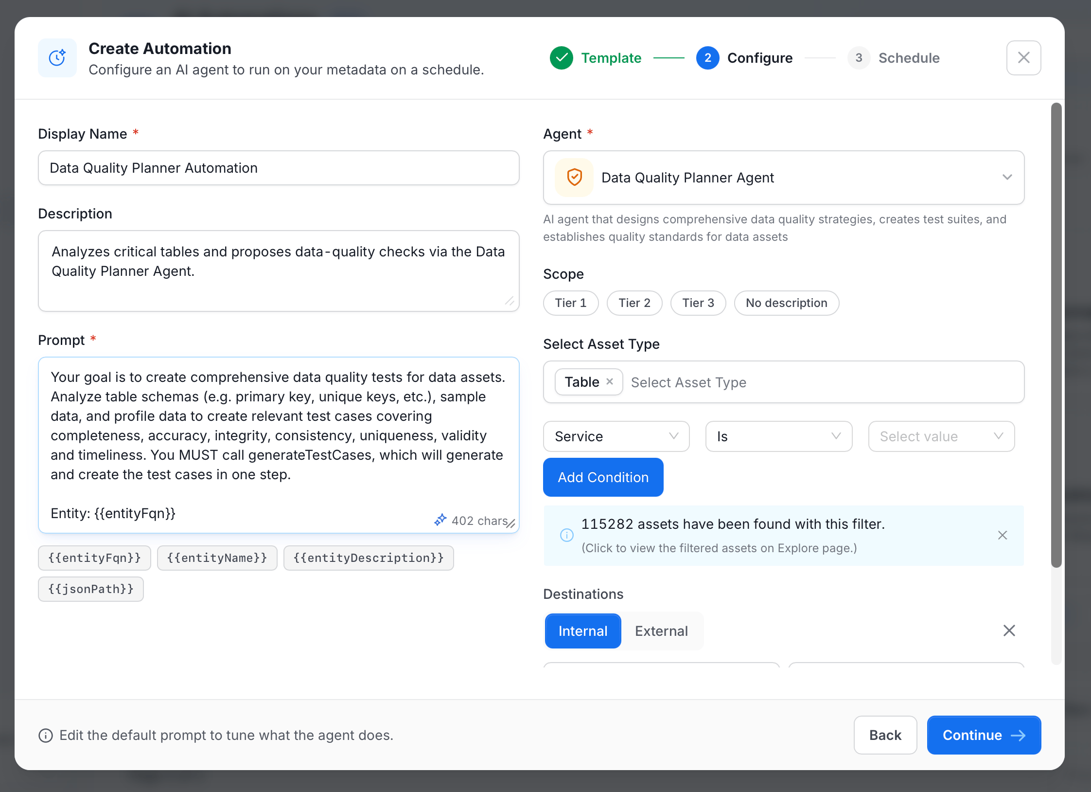1091x792 pixels.
Task: Click the Data Quality Planner Agent shield icon
Action: point(574,178)
